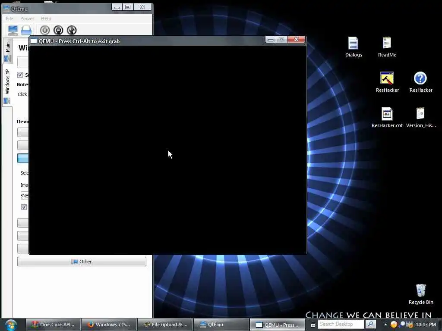Click the QtEmu window title bar icon

[x=6, y=9]
